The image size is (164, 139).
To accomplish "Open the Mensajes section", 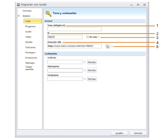I will click(30, 63).
